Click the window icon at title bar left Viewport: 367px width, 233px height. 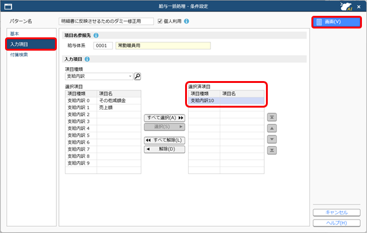point(8,6)
